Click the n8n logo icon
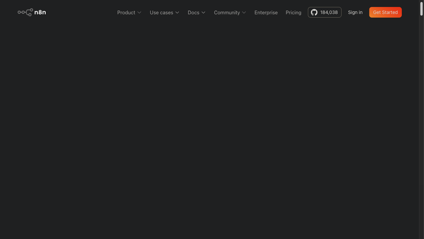Viewport: 424px width, 239px height. (25, 12)
